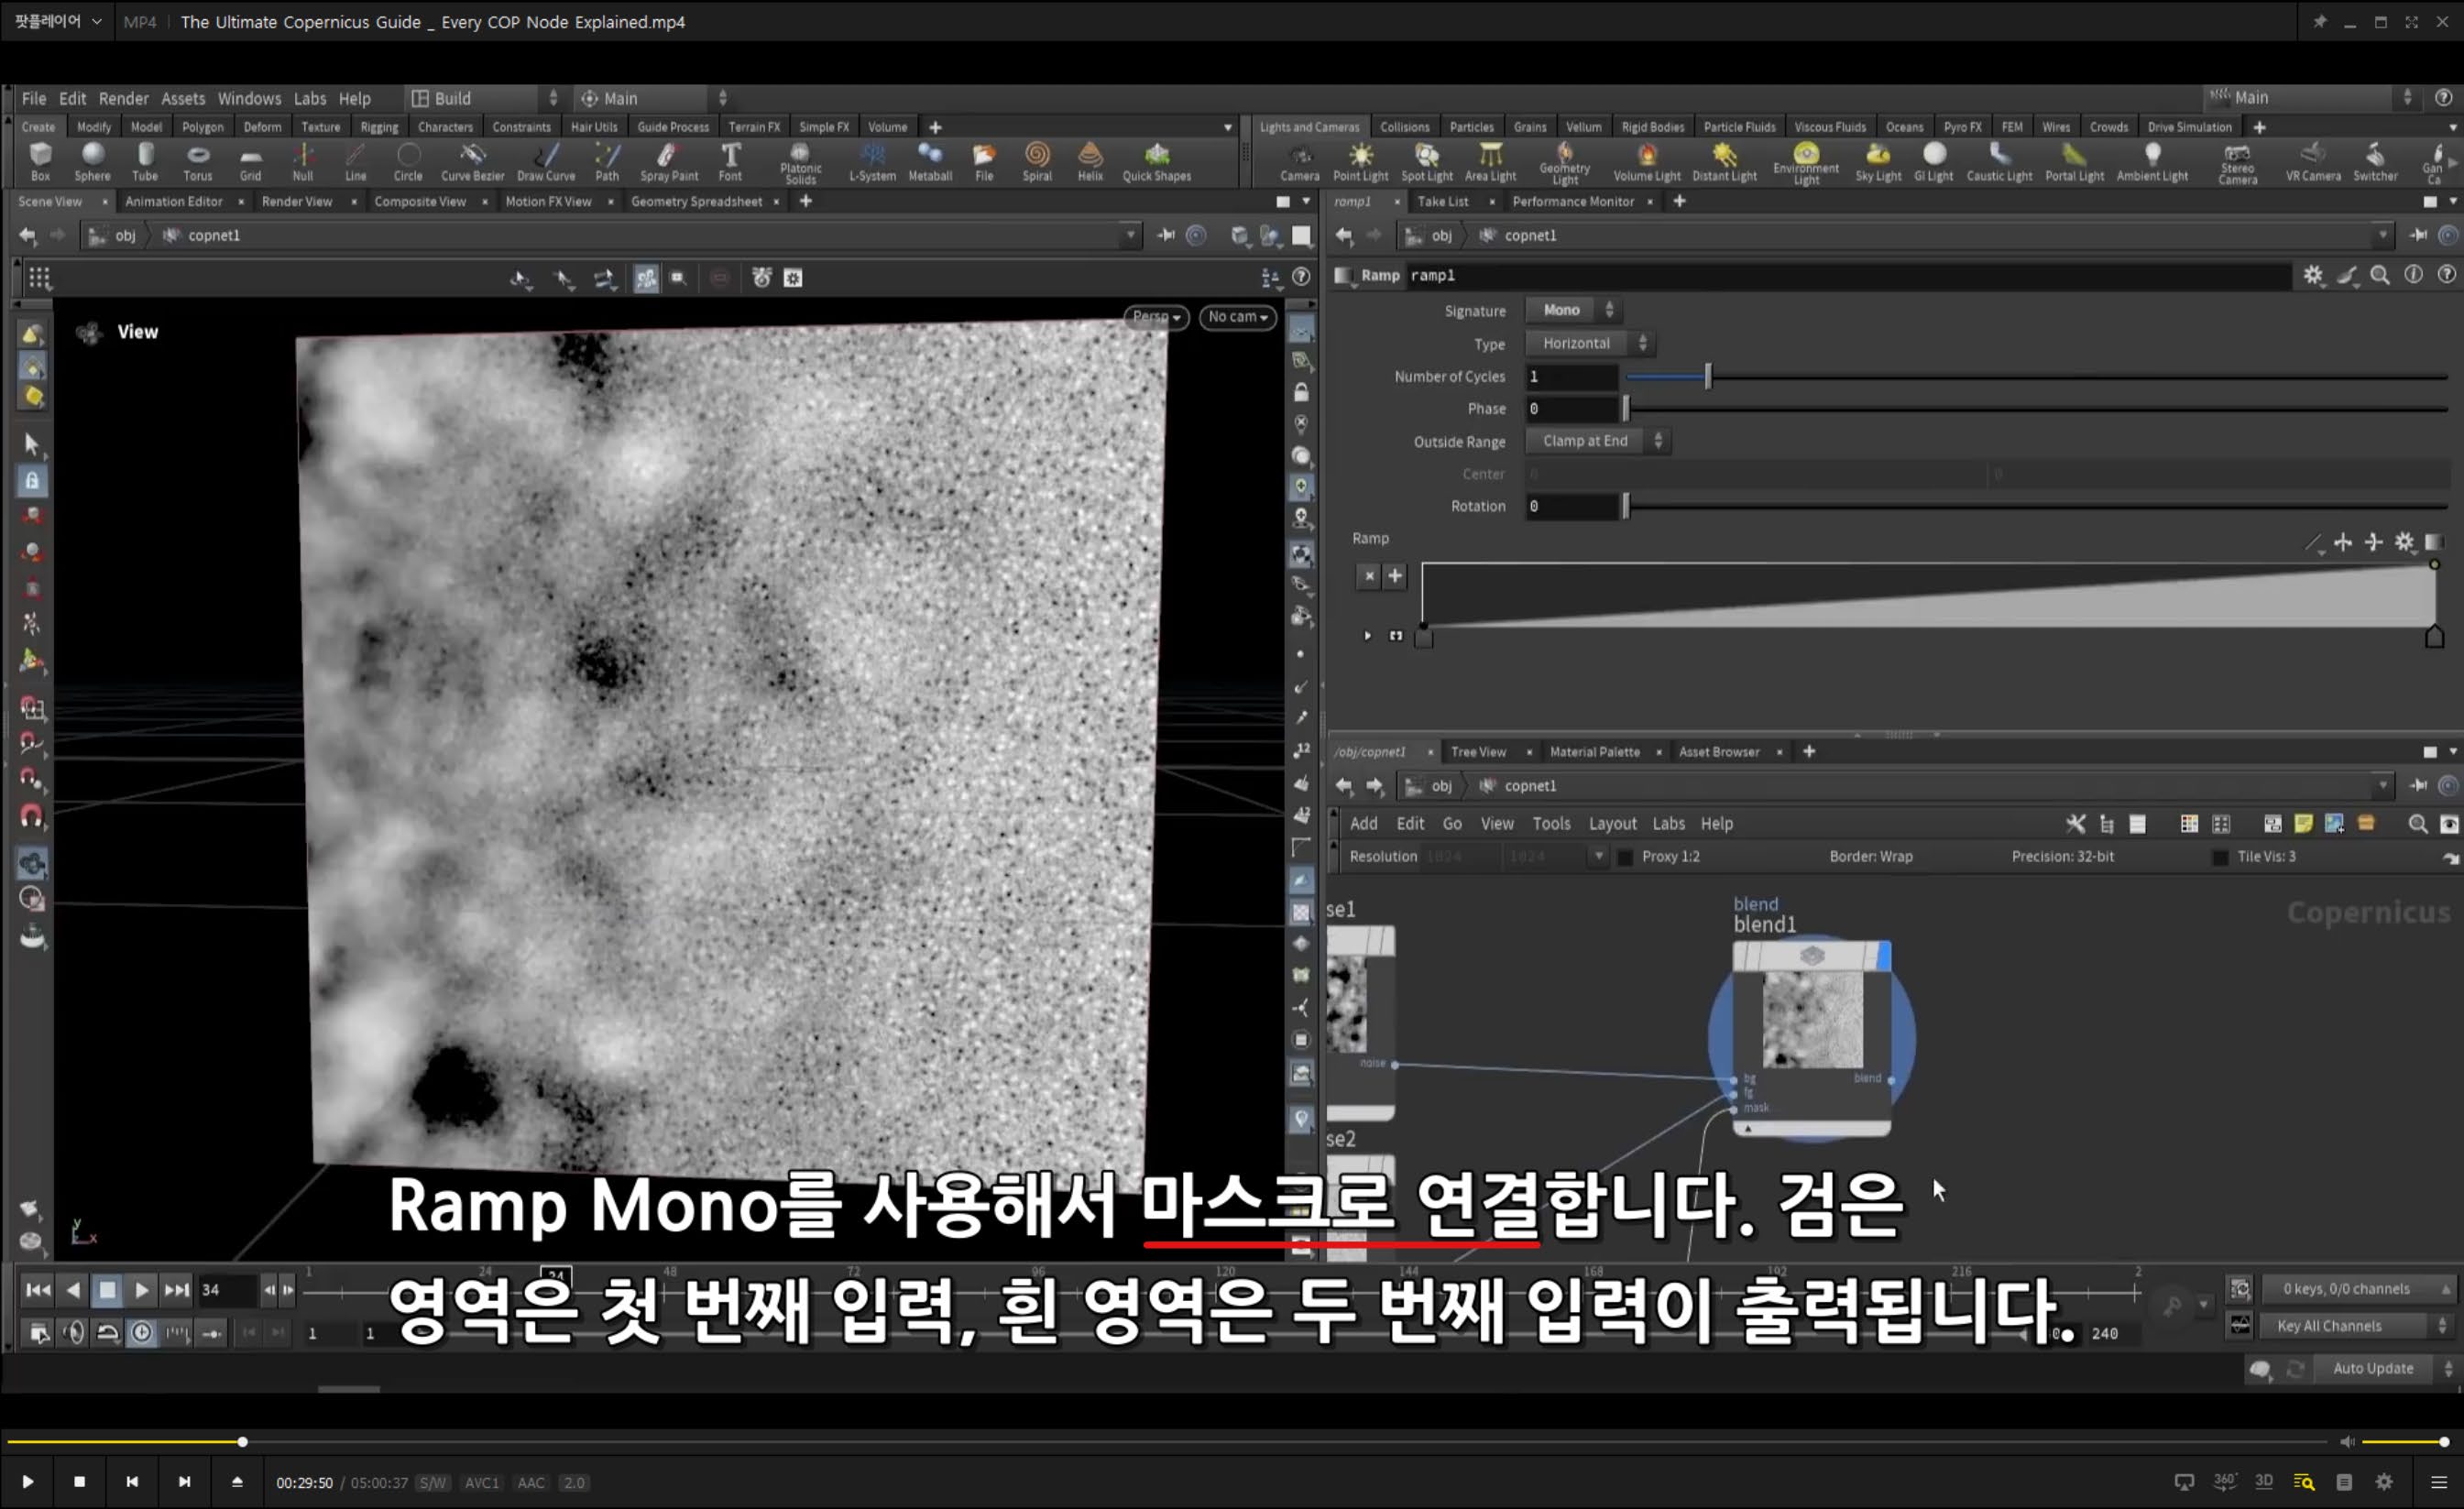2464x1509 pixels.
Task: Add an Ambient Light
Action: pos(2152,163)
